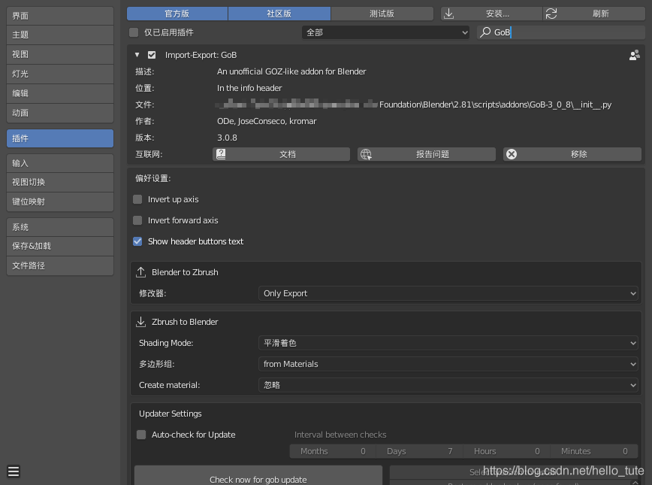Enable Invert up axis

[137, 199]
